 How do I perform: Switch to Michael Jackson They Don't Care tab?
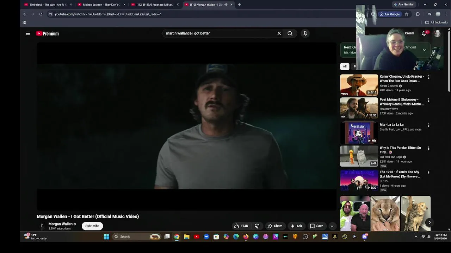coord(101,5)
